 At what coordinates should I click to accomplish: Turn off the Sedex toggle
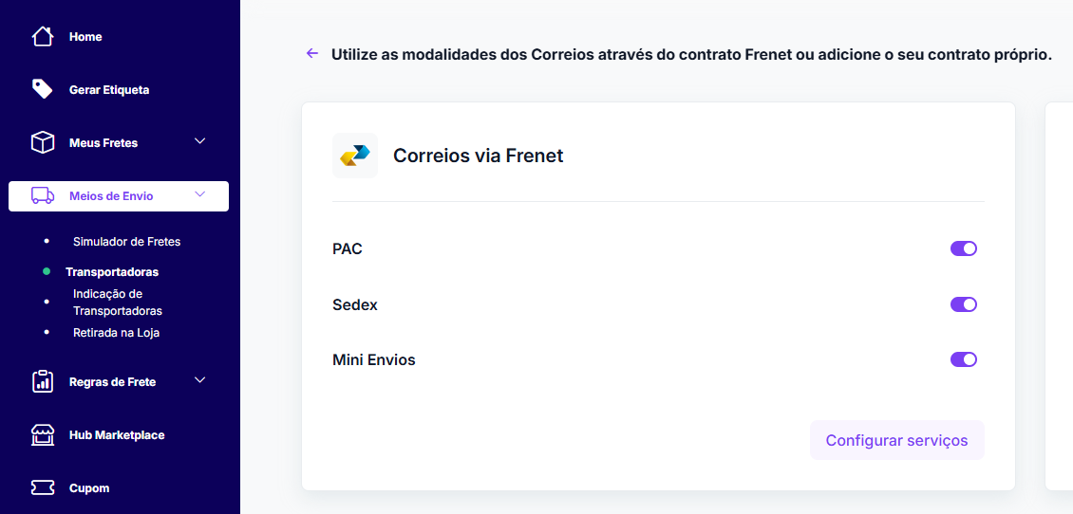point(964,304)
